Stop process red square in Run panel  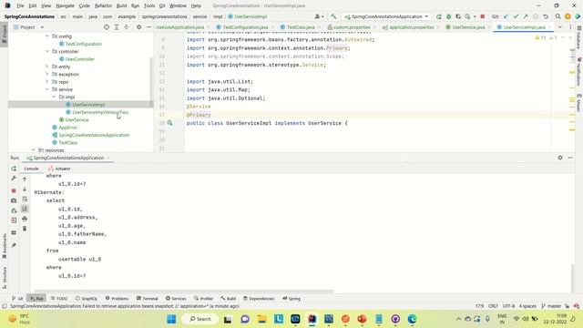tap(14, 190)
